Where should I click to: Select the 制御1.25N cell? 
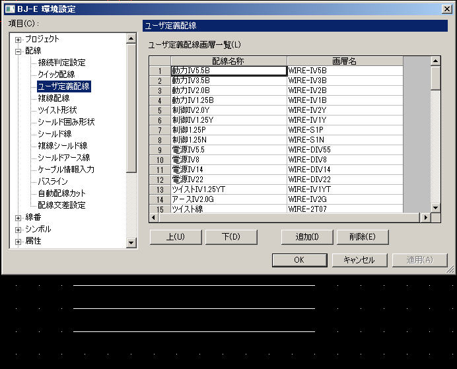228,140
